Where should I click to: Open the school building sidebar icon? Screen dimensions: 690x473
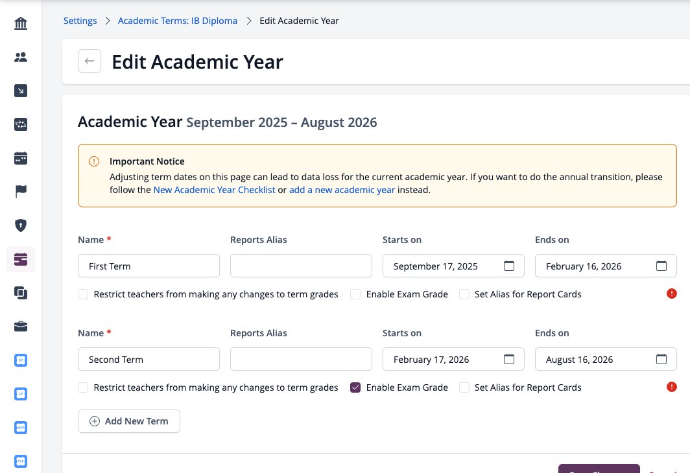[21, 23]
